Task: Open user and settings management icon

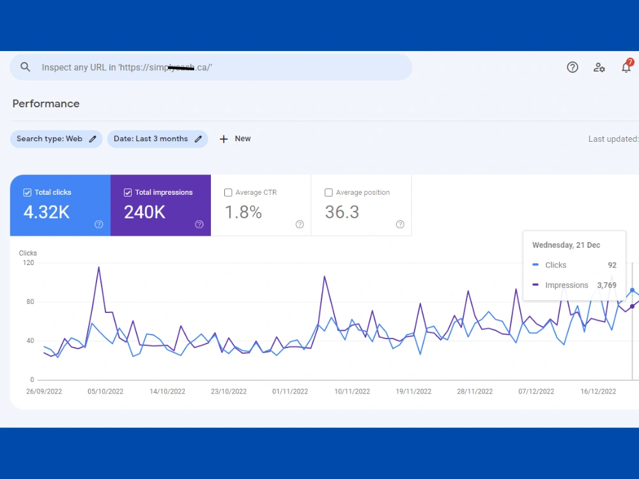Action: (x=599, y=67)
